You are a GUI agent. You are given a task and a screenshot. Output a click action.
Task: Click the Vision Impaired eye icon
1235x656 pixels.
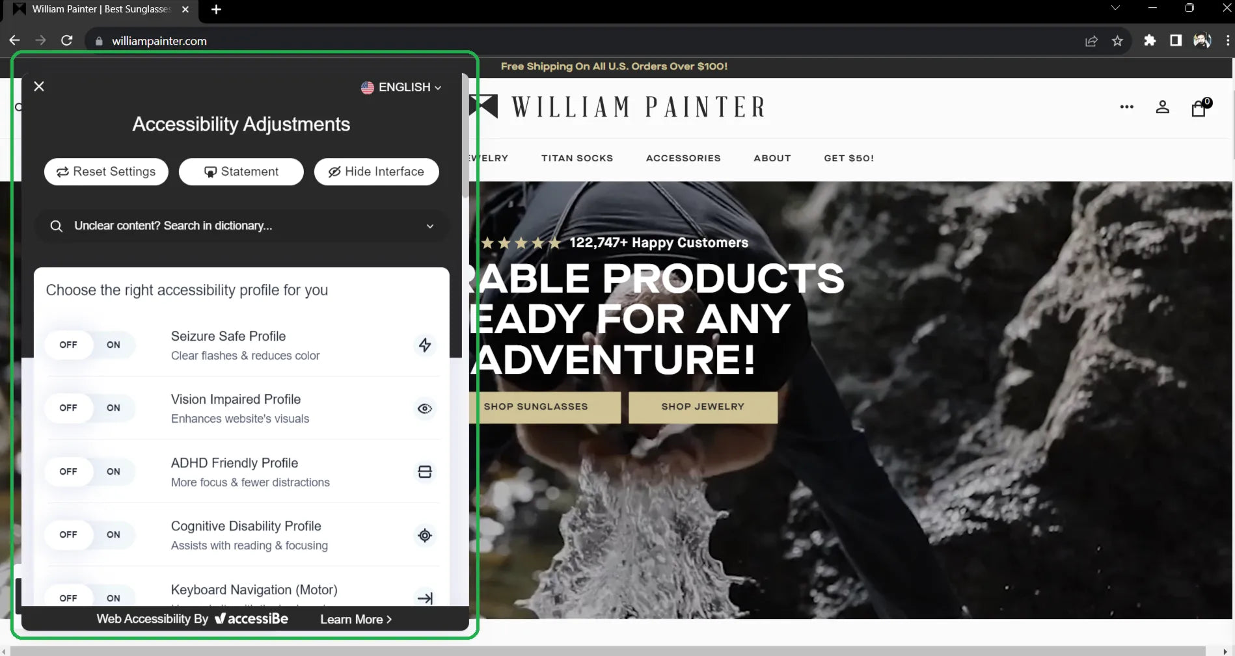click(x=425, y=408)
